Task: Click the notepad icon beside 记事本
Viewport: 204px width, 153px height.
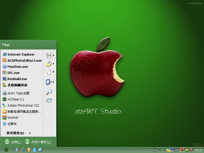Action: (4, 124)
